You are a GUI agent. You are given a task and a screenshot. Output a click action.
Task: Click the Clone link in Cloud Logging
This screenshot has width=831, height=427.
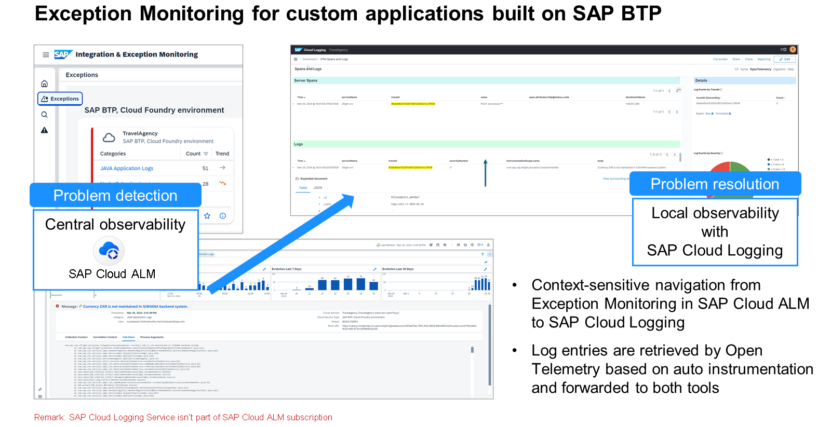coord(749,59)
